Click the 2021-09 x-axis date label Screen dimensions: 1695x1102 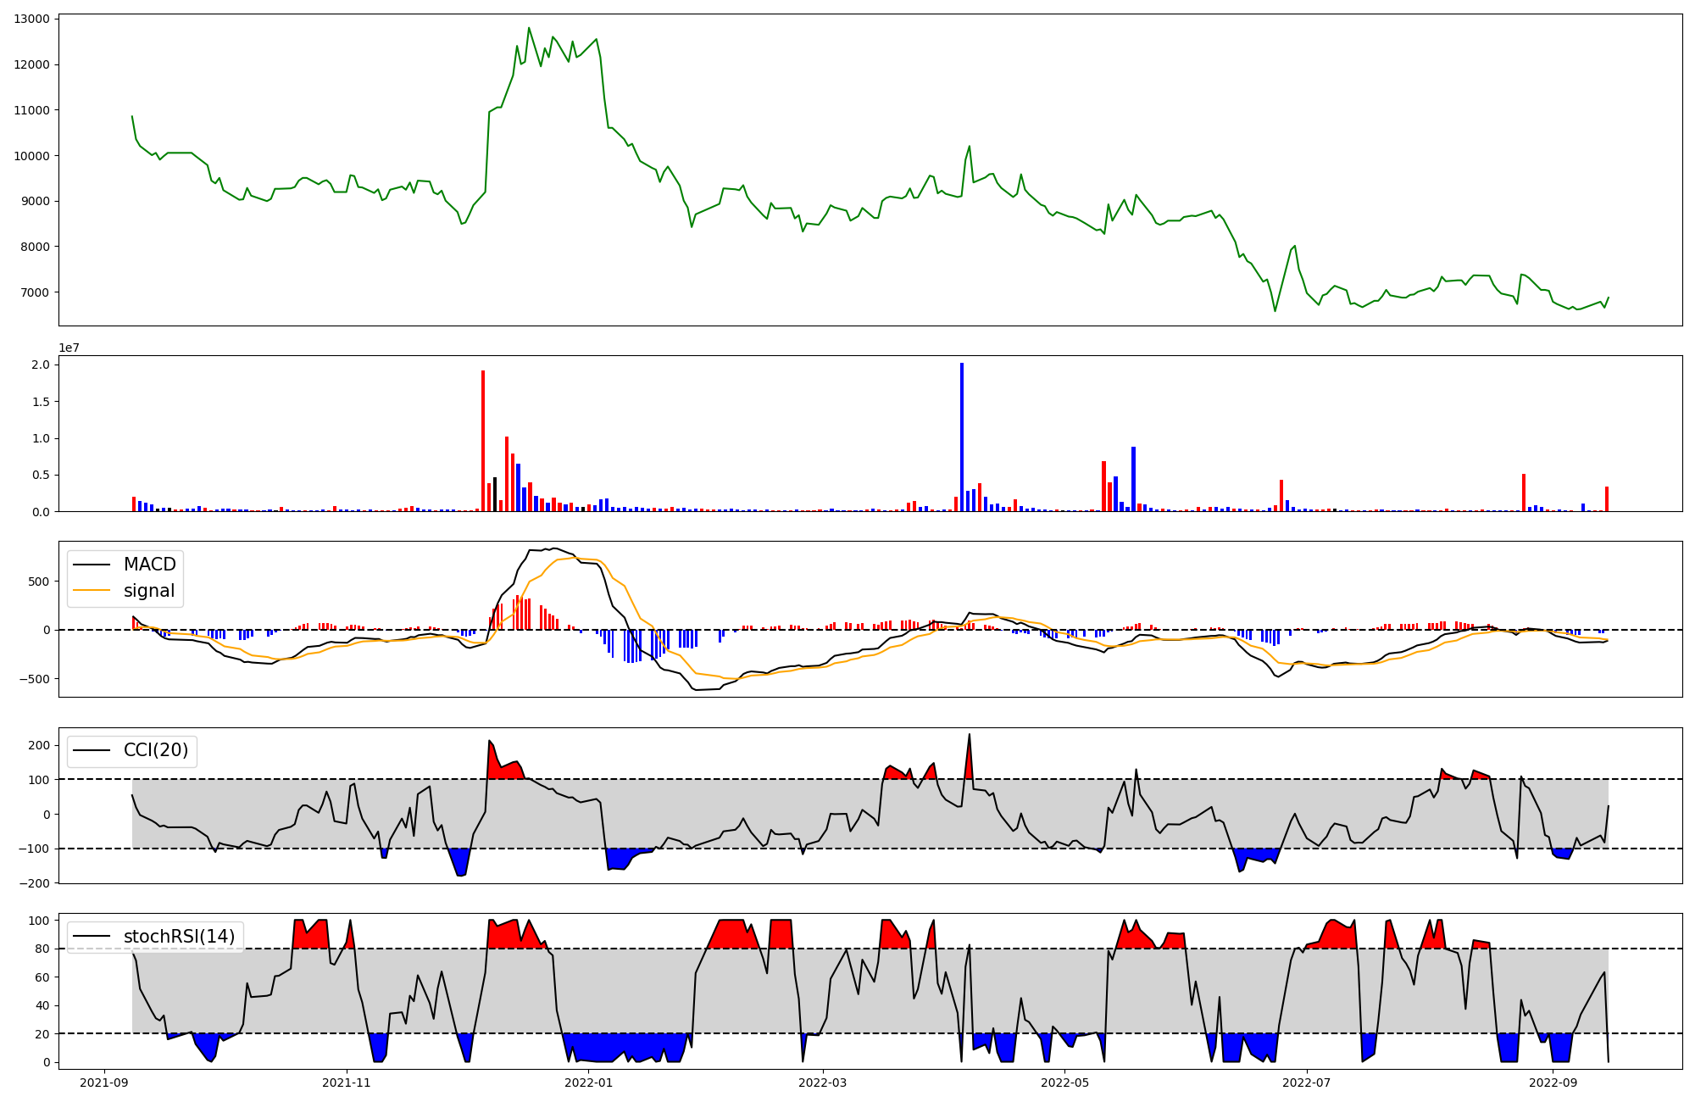105,1083
